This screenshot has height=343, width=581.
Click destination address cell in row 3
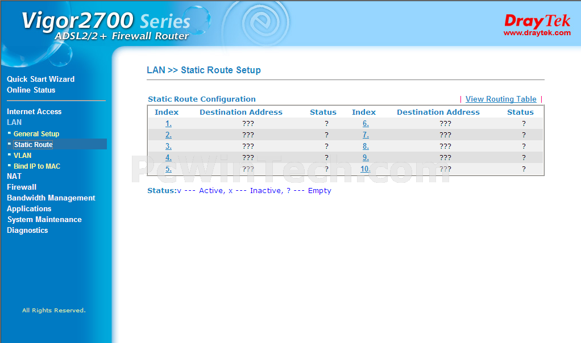(248, 146)
